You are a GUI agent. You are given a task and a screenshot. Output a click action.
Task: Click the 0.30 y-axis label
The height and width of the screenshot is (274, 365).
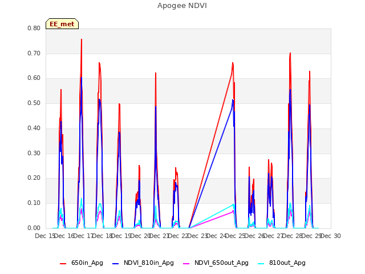[34, 153]
